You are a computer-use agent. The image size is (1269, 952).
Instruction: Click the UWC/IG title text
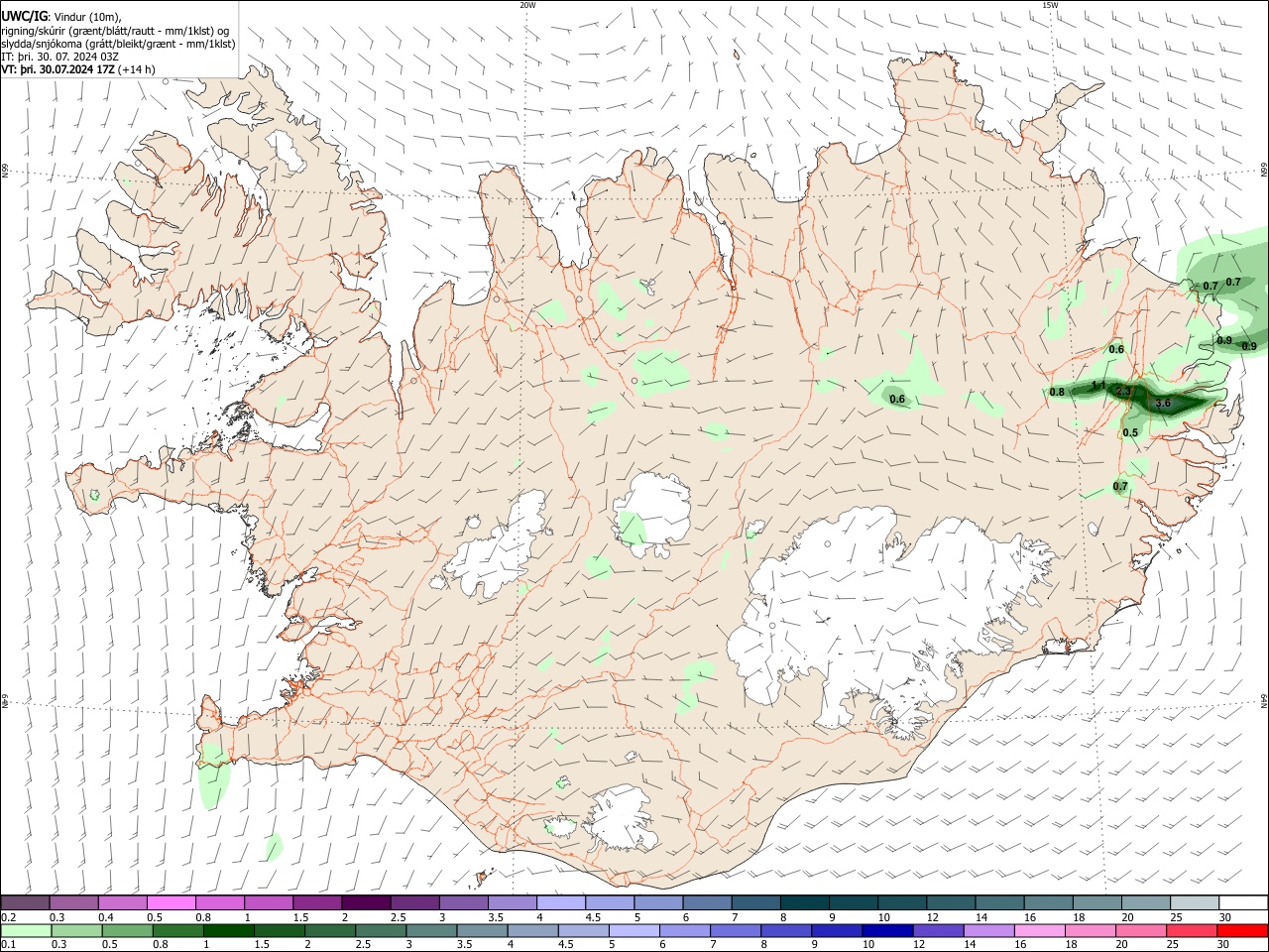coord(23,16)
